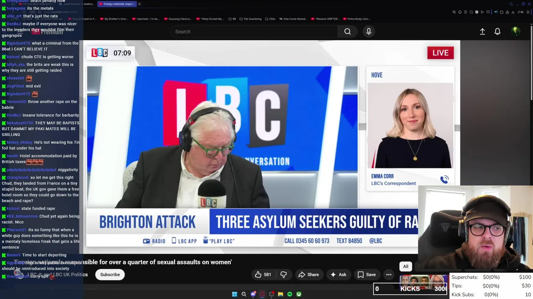Open Spotify from the taskbar

point(289,294)
